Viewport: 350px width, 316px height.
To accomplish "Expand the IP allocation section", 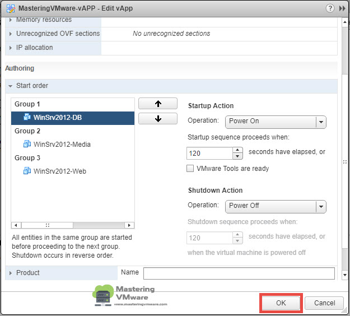I will pyautogui.click(x=10, y=48).
